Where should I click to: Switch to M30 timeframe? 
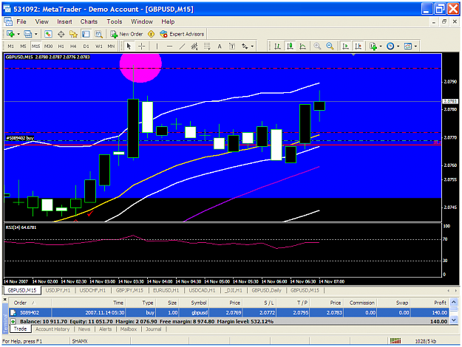tap(48, 47)
